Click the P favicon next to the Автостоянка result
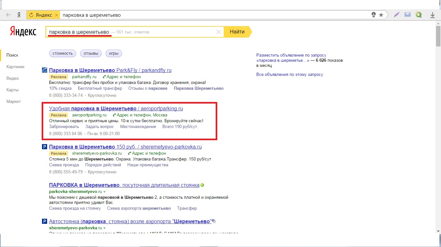The width and height of the screenshot is (441, 247). pos(45,222)
